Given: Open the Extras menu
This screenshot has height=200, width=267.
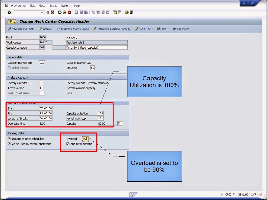Looking at the screenshot, I should click(x=53, y=5).
